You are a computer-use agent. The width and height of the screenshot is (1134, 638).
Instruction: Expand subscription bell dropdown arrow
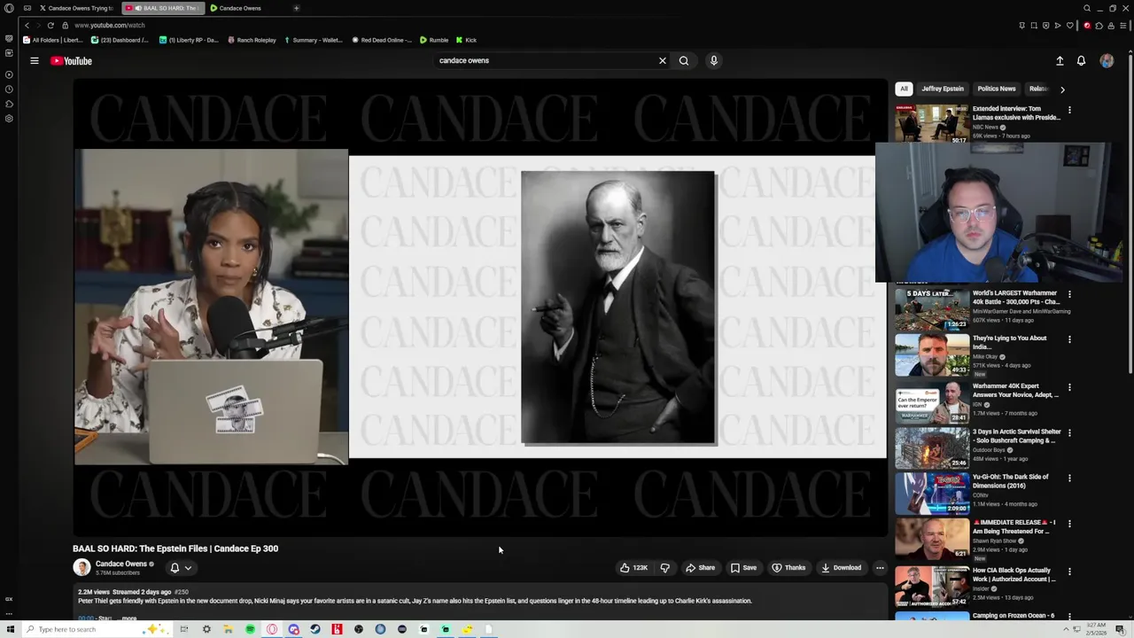click(x=188, y=568)
